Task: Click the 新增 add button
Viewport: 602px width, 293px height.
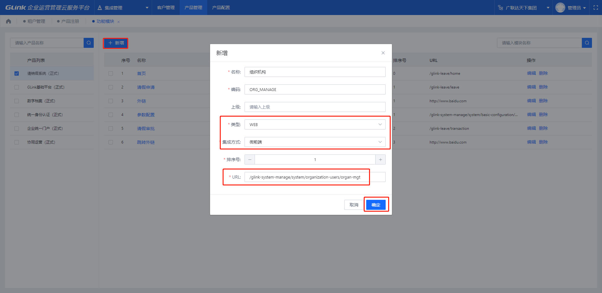Action: tap(116, 43)
